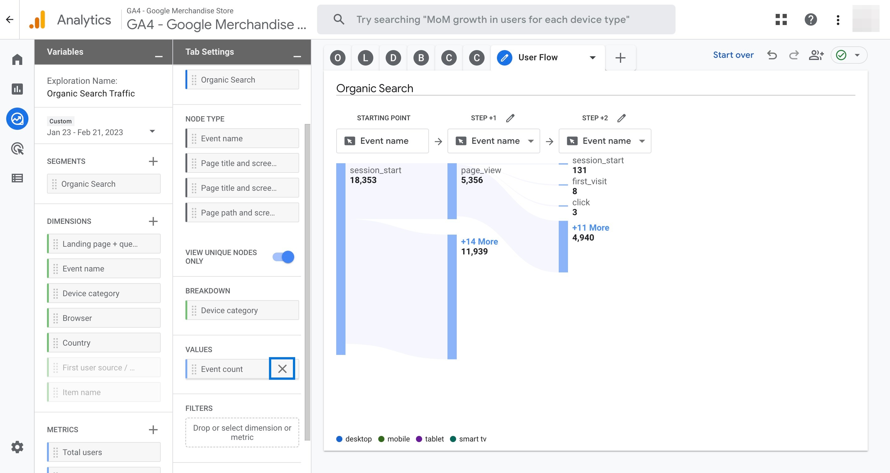Viewport: 890px width, 473px height.
Task: Open the Help question mark icon
Action: tap(811, 19)
